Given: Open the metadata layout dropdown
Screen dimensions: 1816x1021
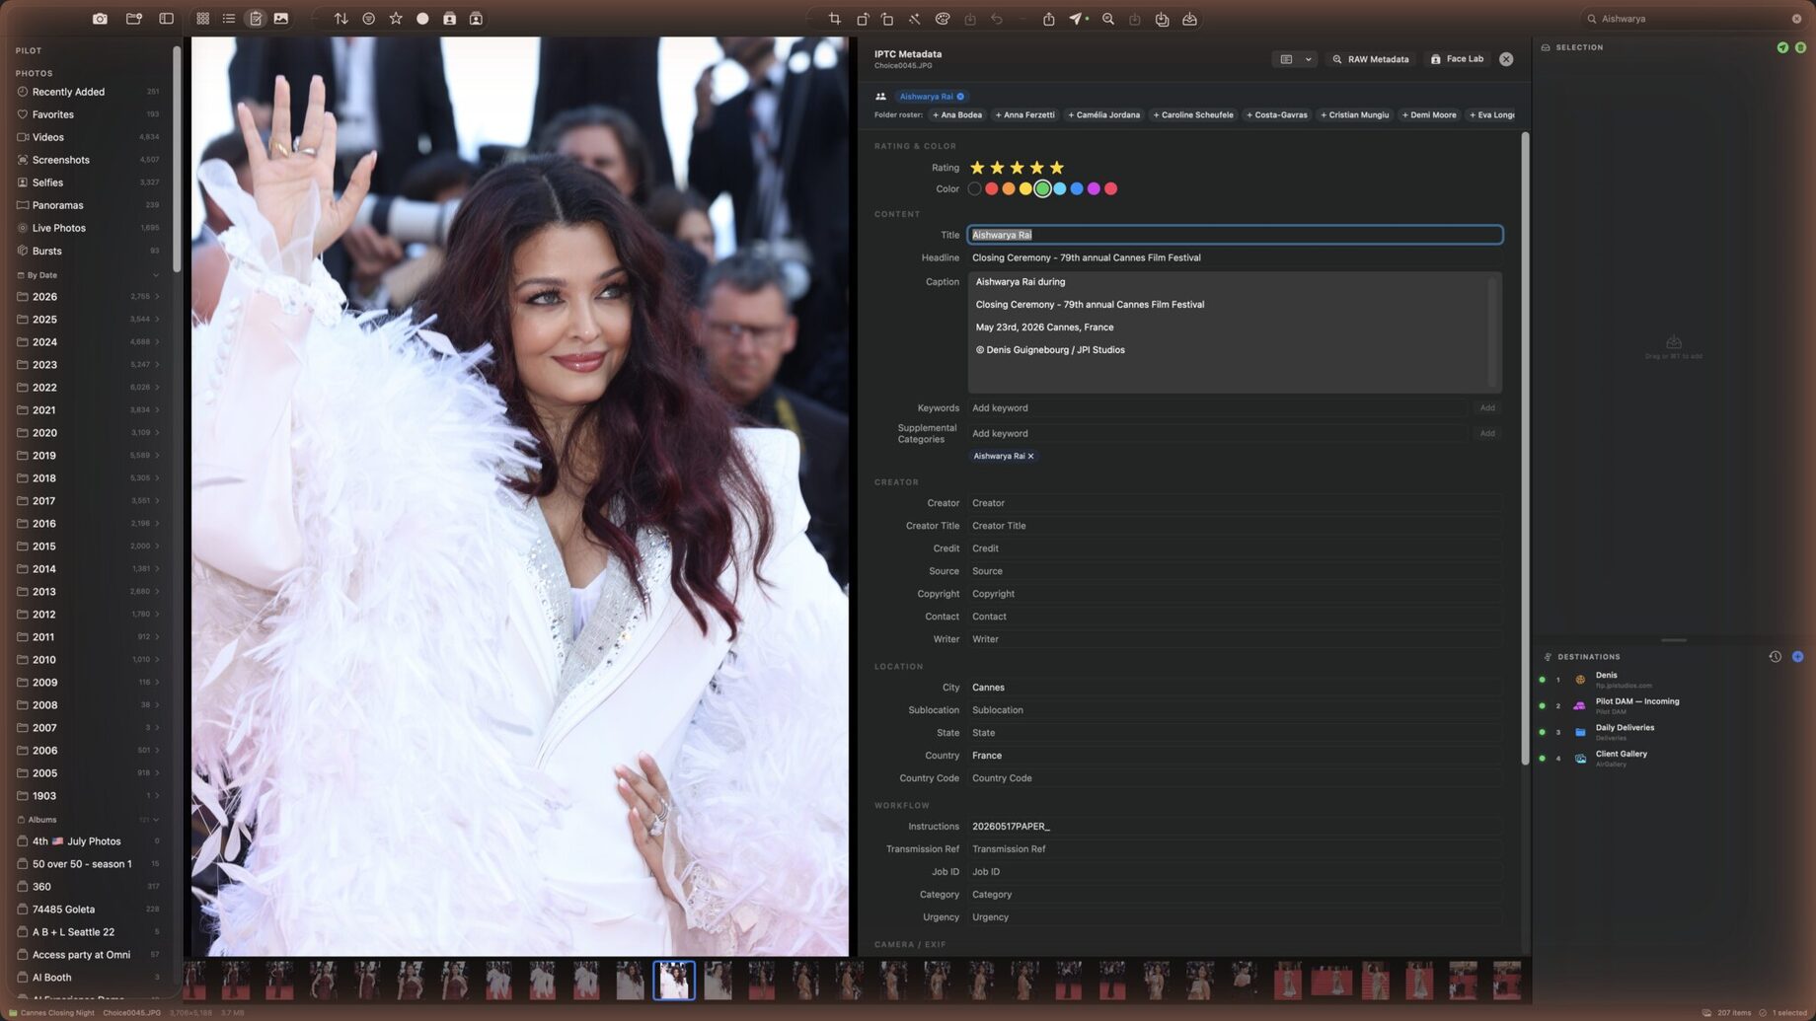Looking at the screenshot, I should 1296,59.
